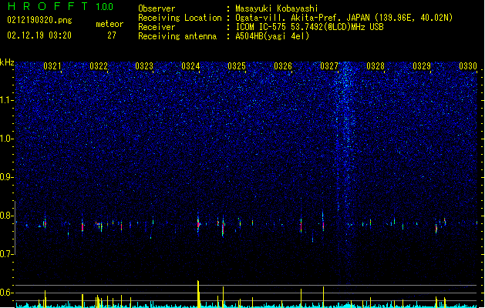
Task: Click the tallest yellow spike near 0324
Action: click(x=198, y=294)
